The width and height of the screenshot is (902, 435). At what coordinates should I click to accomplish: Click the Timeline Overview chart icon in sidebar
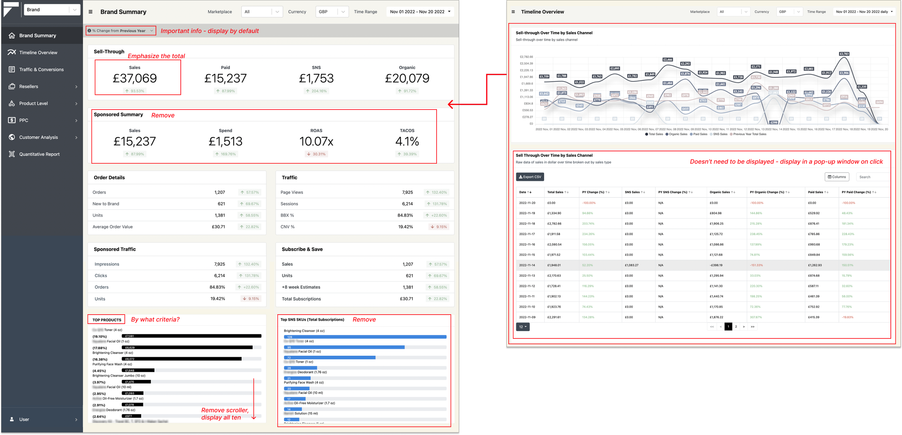(x=12, y=52)
